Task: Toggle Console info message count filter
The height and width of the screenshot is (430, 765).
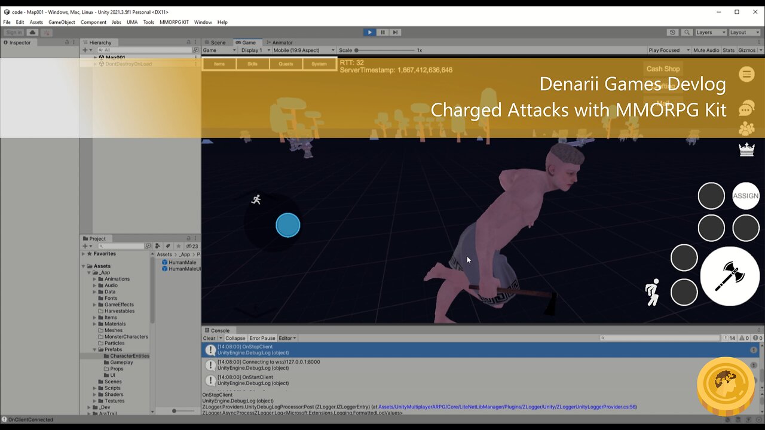Action: pyautogui.click(x=730, y=338)
